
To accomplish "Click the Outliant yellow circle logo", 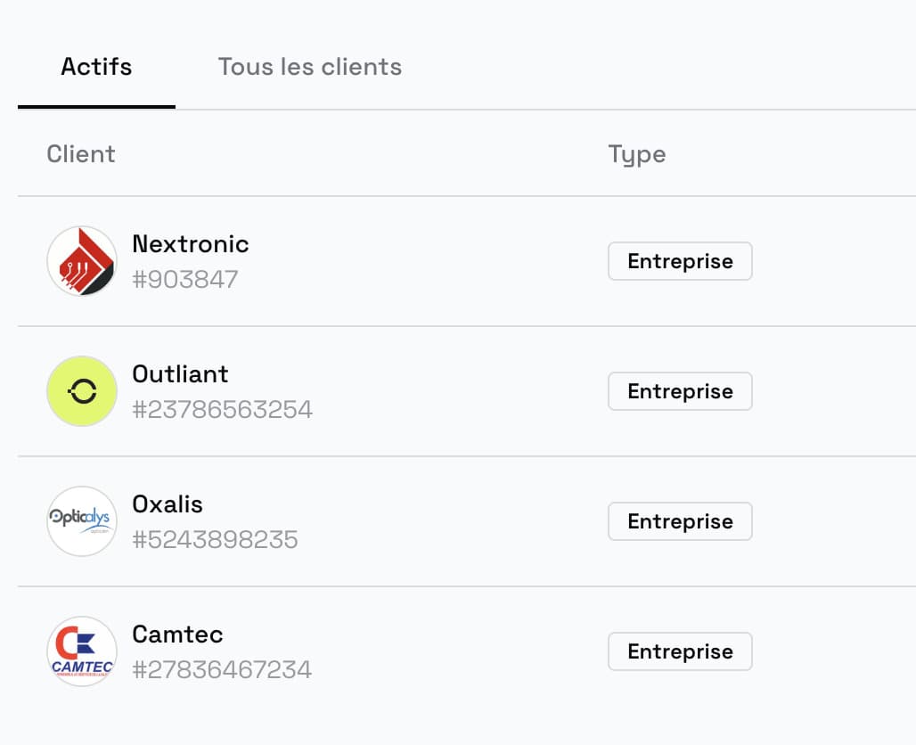I will (82, 391).
